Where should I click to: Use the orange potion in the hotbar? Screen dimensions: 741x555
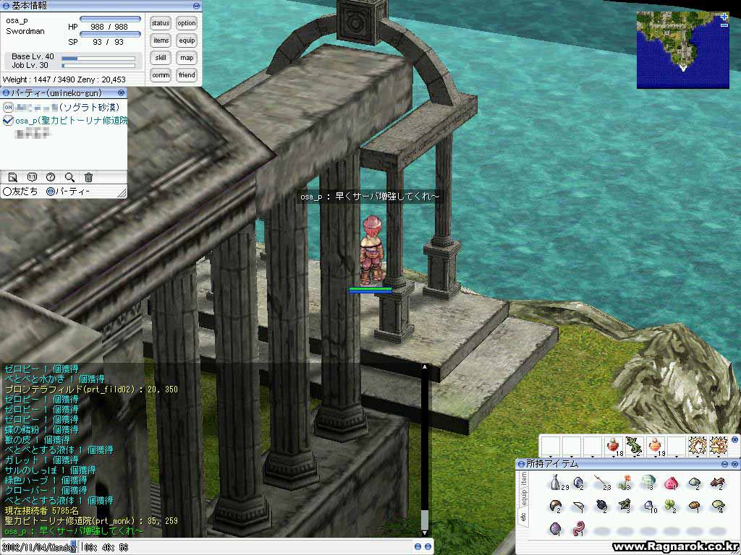tap(656, 446)
